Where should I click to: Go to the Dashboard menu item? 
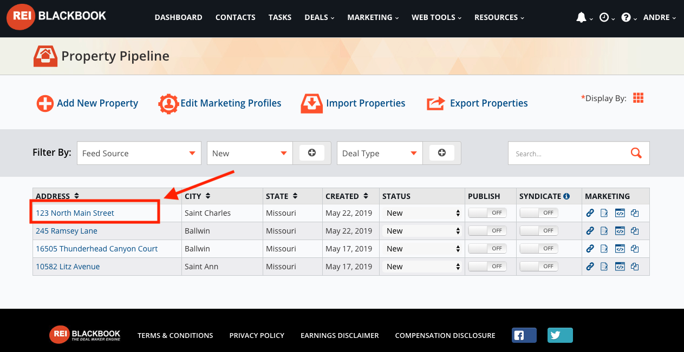pyautogui.click(x=178, y=17)
